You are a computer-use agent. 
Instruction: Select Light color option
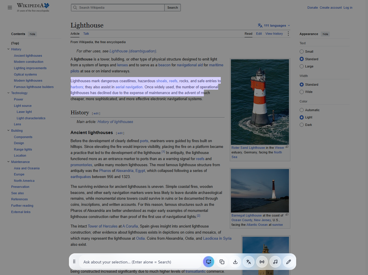click(x=302, y=117)
